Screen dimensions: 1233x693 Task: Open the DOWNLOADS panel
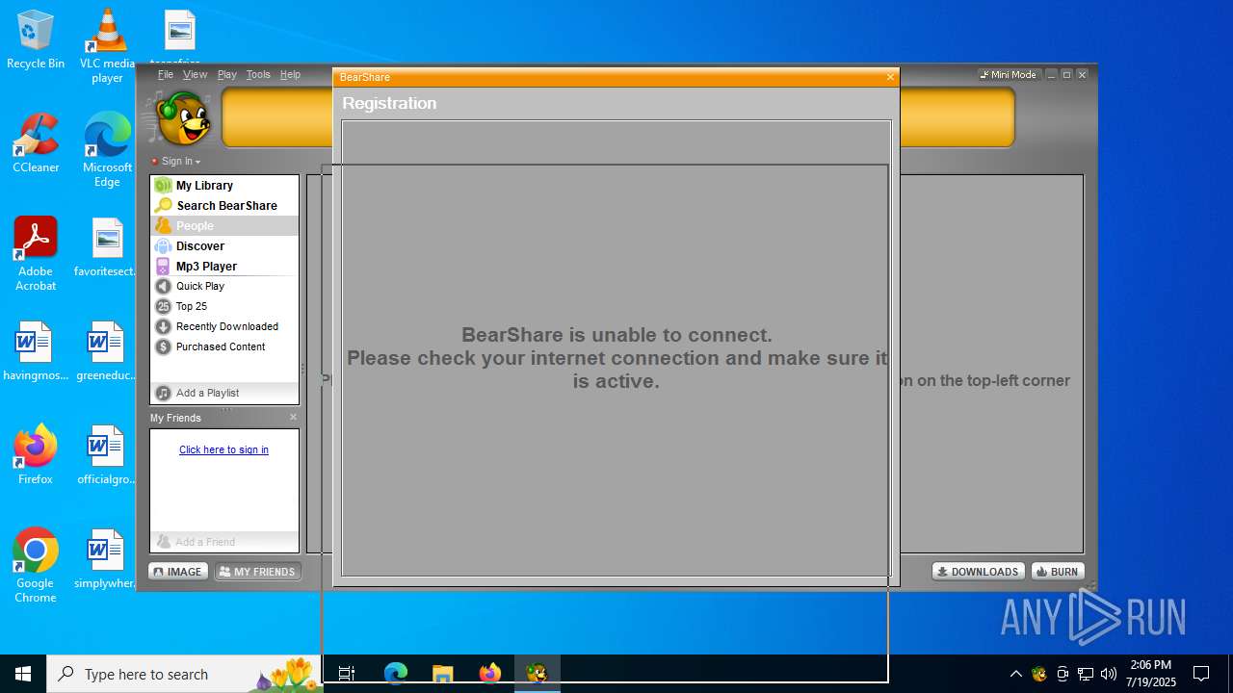pos(978,571)
